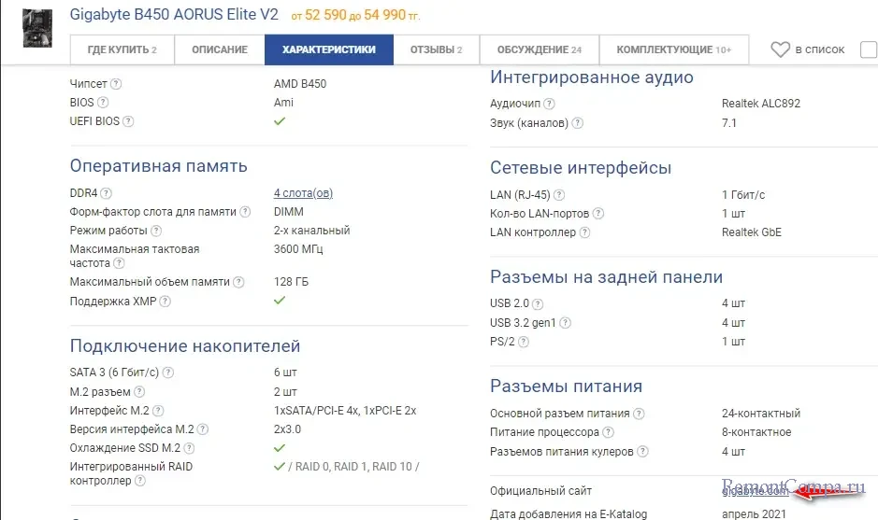
Task: Click the heart icon to add to list
Action: 780,49
